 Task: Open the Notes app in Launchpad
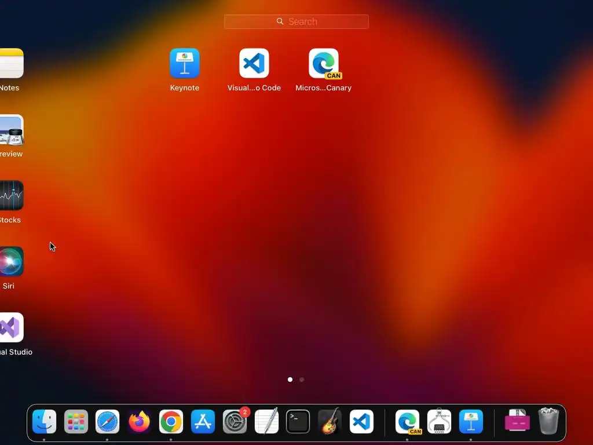[x=12, y=63]
